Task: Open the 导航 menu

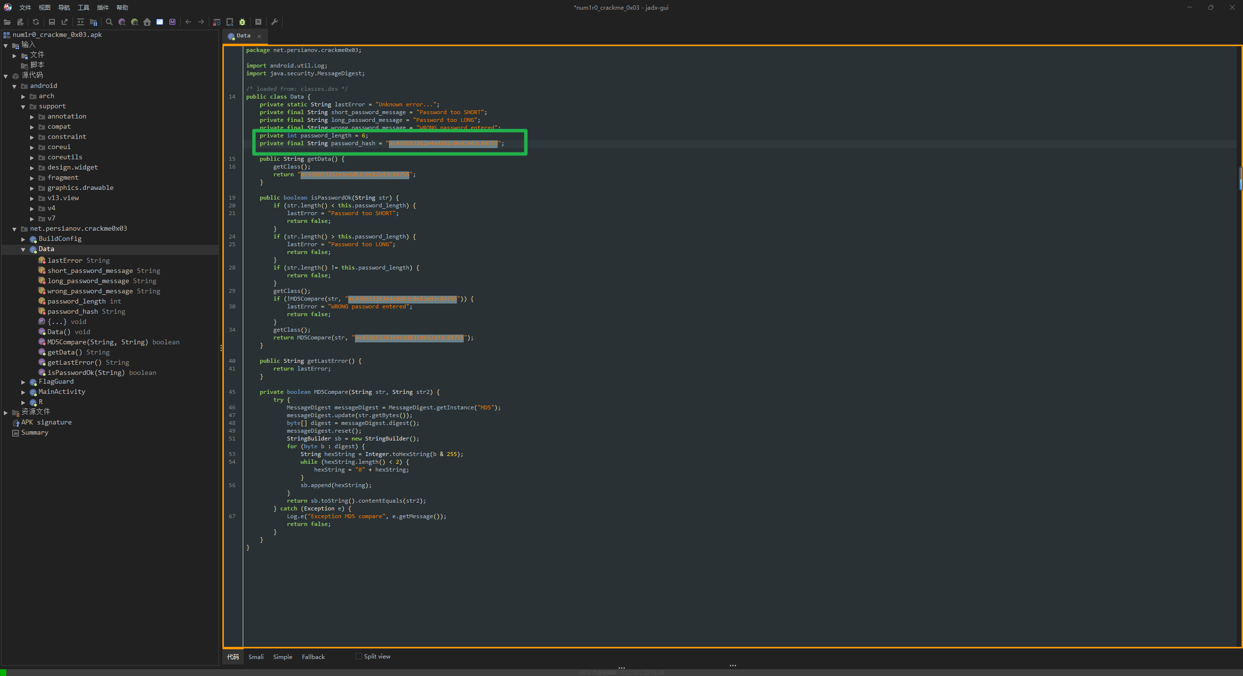Action: [x=64, y=7]
